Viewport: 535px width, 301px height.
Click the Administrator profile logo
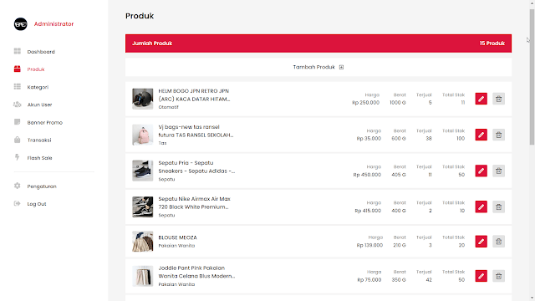20,24
